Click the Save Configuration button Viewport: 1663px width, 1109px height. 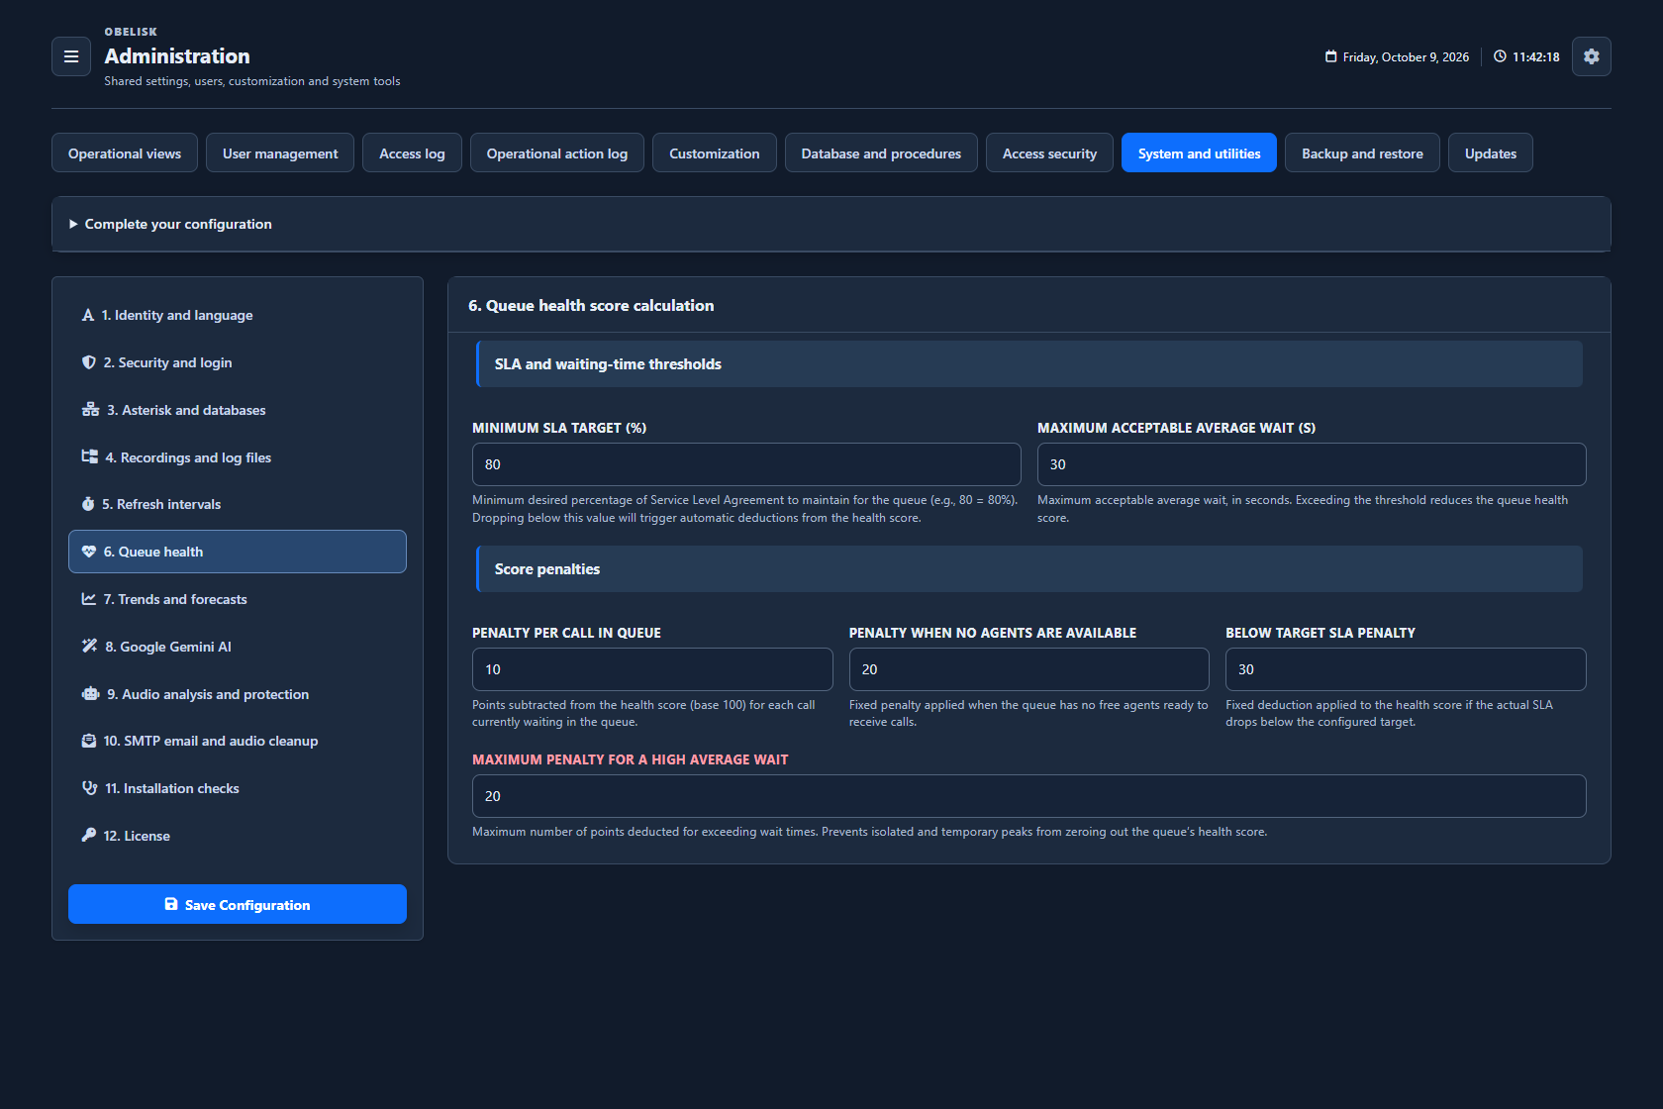click(238, 904)
